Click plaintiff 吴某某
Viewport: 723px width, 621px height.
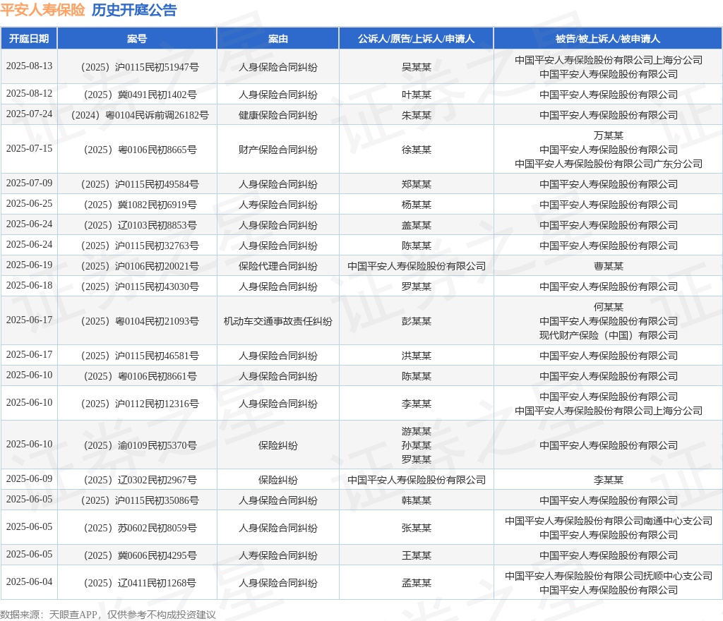(417, 67)
